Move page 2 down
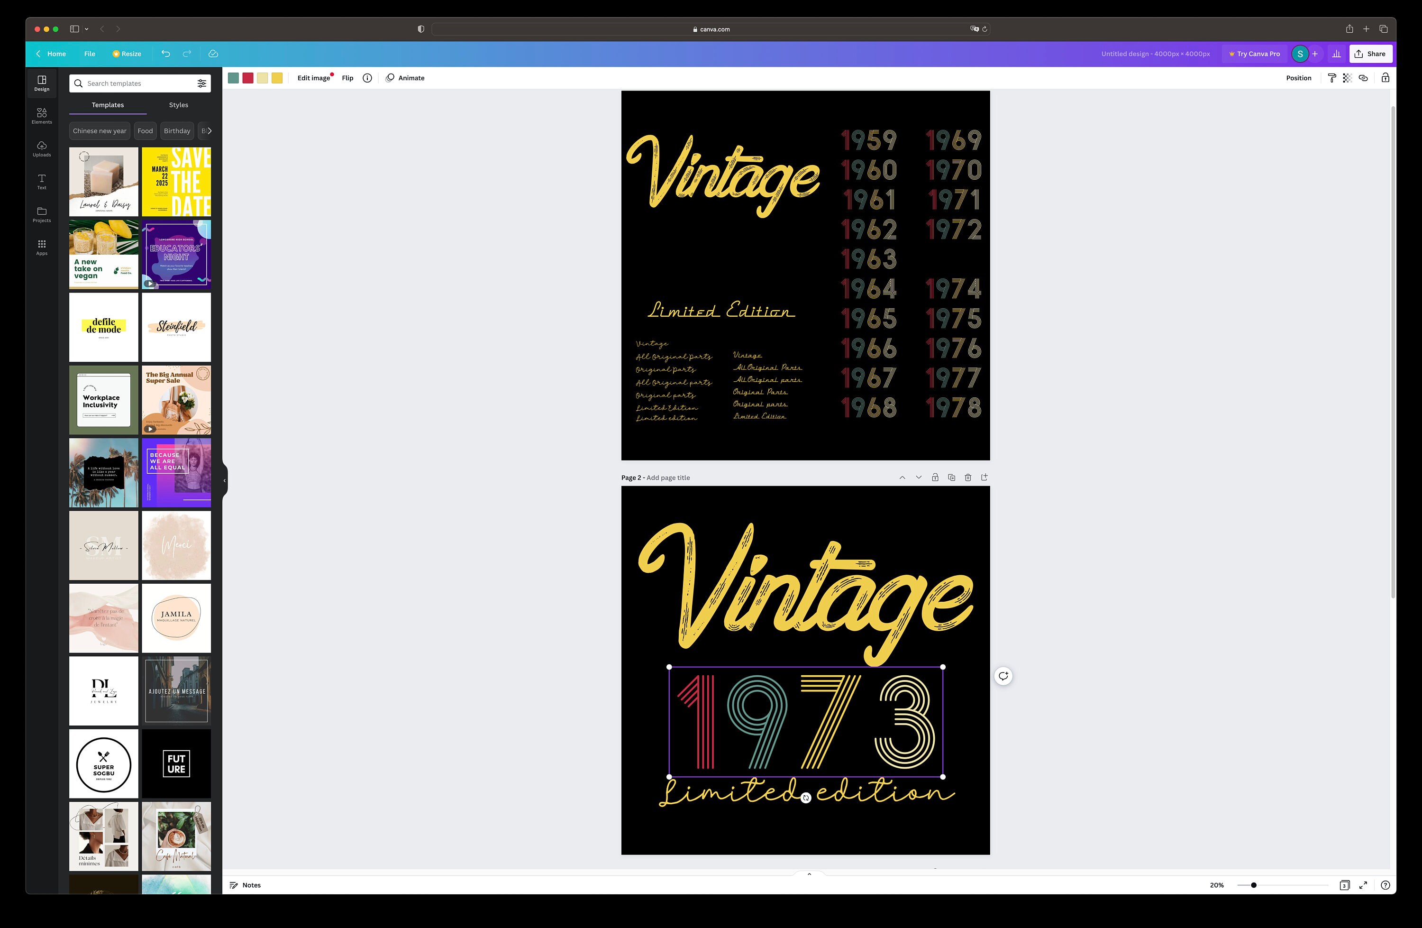This screenshot has width=1422, height=928. pos(918,477)
